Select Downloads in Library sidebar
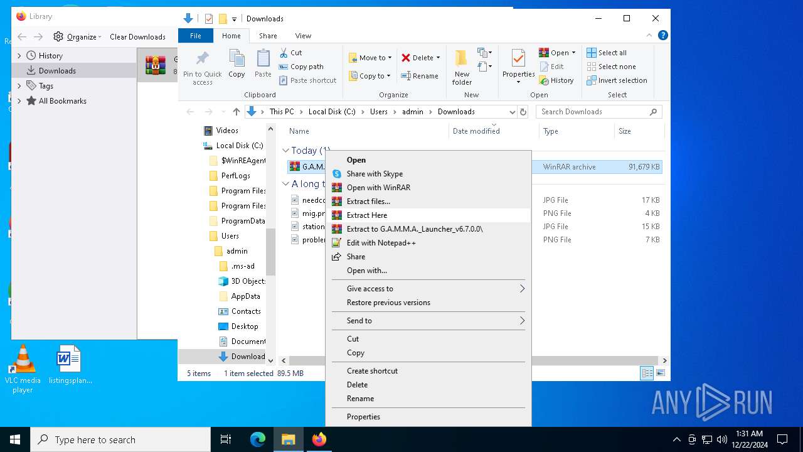Image resolution: width=803 pixels, height=452 pixels. click(74, 71)
